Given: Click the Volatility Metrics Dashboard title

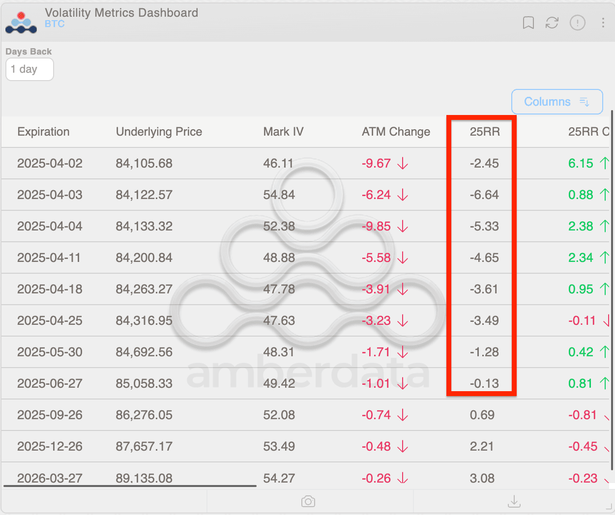Looking at the screenshot, I should coord(121,13).
